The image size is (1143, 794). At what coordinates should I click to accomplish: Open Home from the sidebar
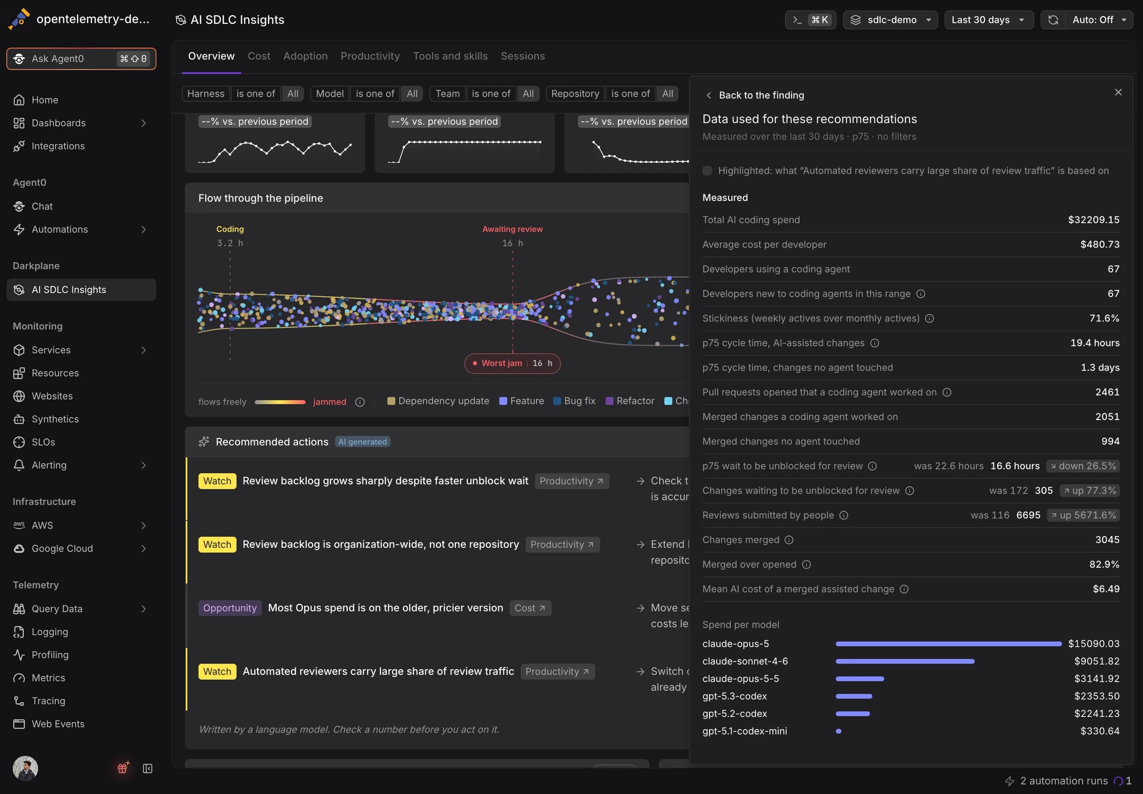pyautogui.click(x=81, y=100)
